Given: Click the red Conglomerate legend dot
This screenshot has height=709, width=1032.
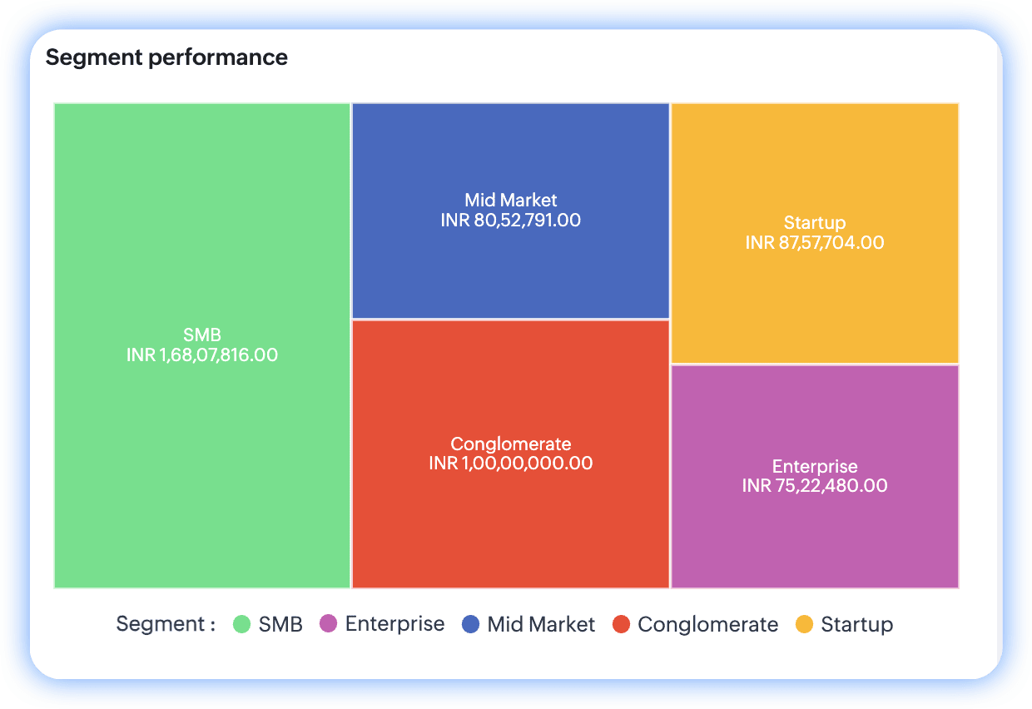Looking at the screenshot, I should (x=621, y=624).
